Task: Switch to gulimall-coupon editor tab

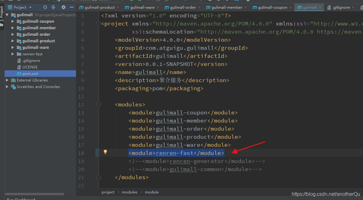Action: (272, 7)
